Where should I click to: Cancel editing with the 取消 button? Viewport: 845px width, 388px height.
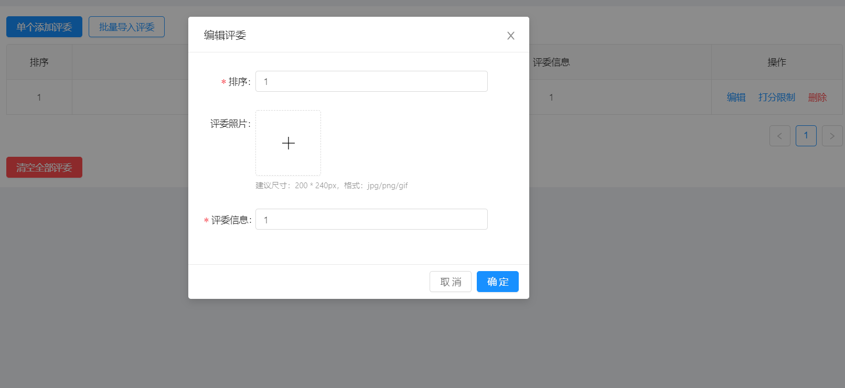451,282
